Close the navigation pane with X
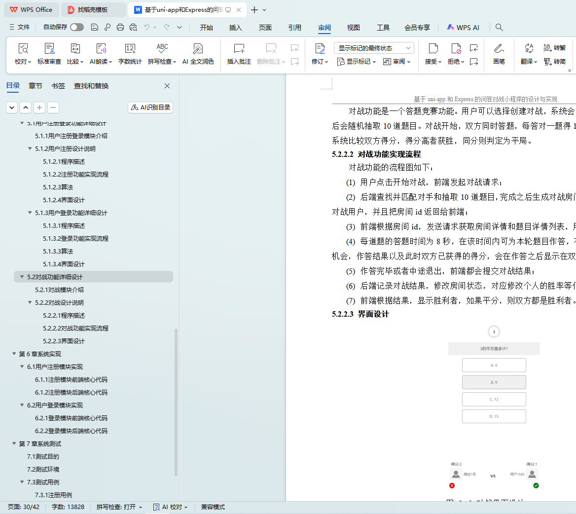This screenshot has width=576, height=514. tap(167, 86)
